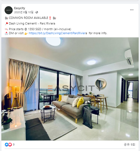Click the first megaphone emoji before COMMON ROOM
Image resolution: width=140 pixels, height=151 pixels.
(x=6, y=18)
